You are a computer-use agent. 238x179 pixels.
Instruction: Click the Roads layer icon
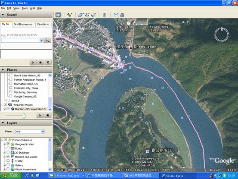click(x=12, y=148)
